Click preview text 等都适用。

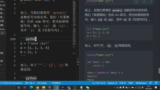(125, 45)
